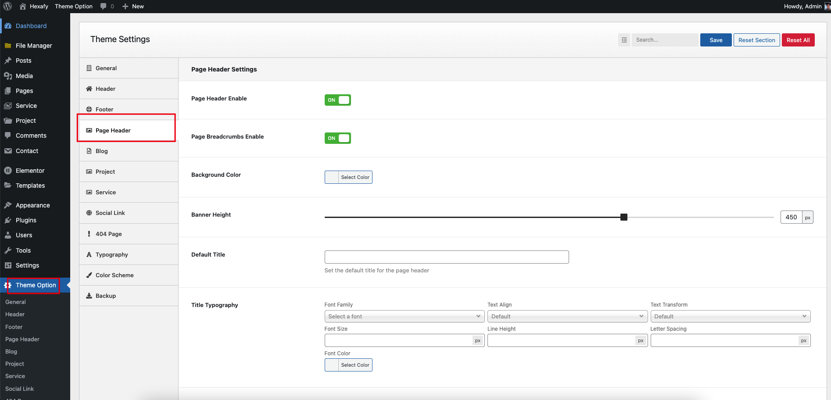The image size is (831, 400).
Task: Click the Dashboard gauge icon
Action: (8, 26)
